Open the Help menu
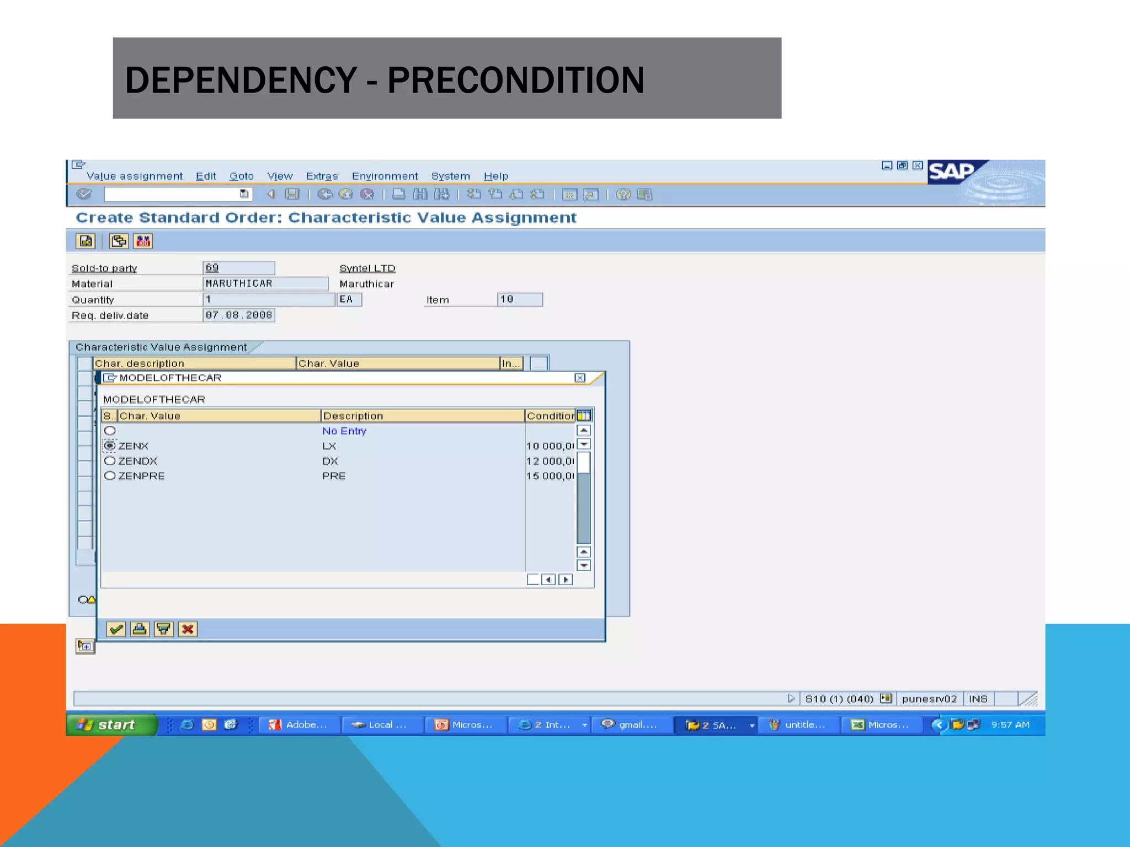 (x=495, y=176)
